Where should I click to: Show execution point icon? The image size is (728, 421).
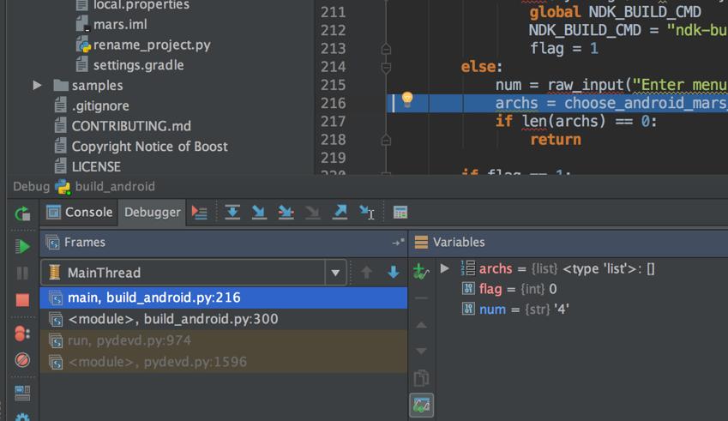(200, 213)
